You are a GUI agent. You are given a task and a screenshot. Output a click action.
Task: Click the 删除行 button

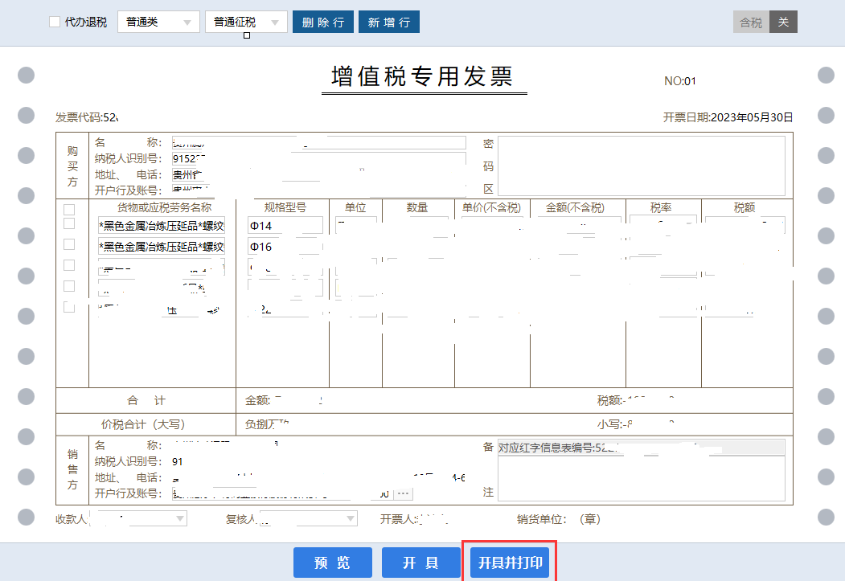pyautogui.click(x=322, y=23)
